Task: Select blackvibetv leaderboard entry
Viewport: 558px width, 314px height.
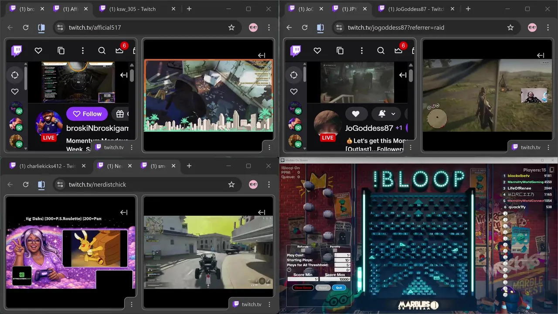Action: pos(527,176)
